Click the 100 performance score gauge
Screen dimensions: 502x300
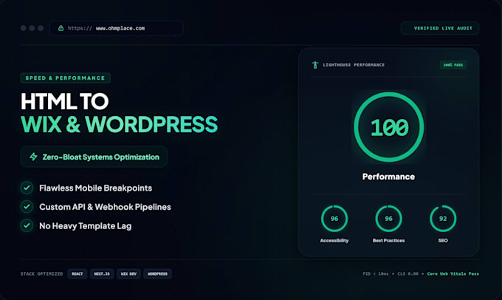coord(388,127)
